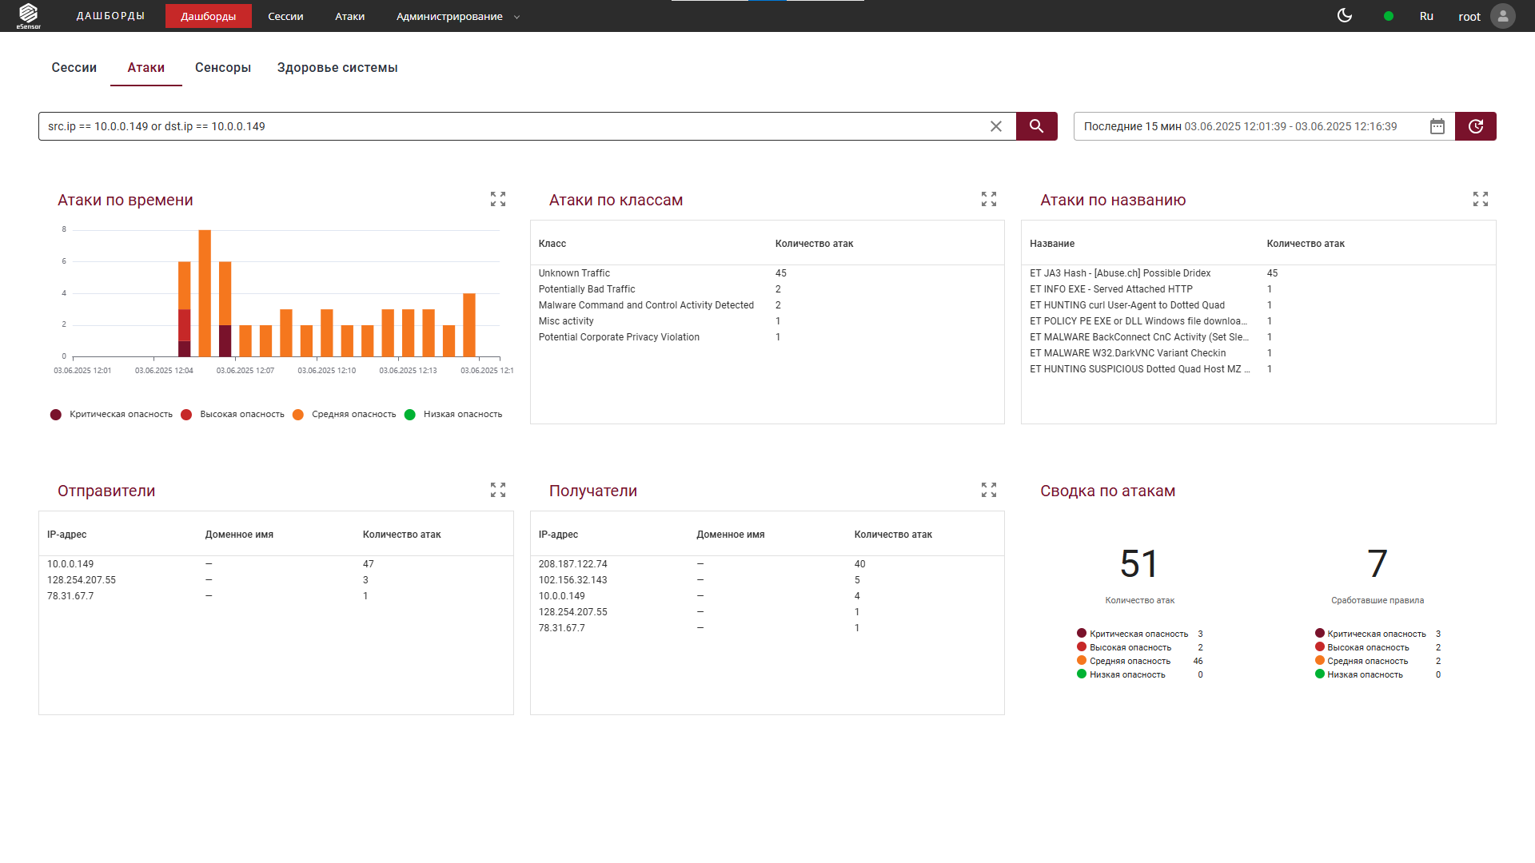Click the refresh time range button

(x=1476, y=126)
